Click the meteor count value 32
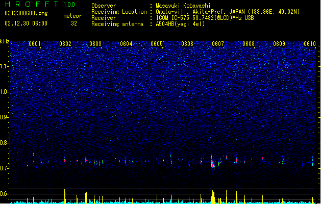321x204 pixels. tap(74, 23)
